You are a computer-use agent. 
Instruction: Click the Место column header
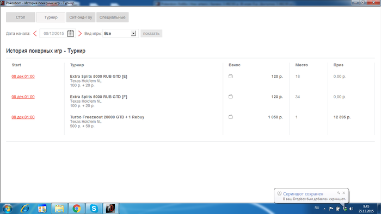(x=302, y=65)
